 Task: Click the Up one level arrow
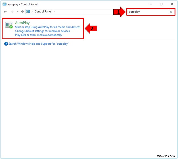click(x=22, y=12)
